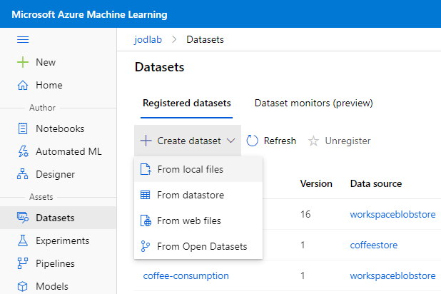Image resolution: width=441 pixels, height=294 pixels.
Task: Open Designer via its diagram icon
Action: tap(23, 174)
